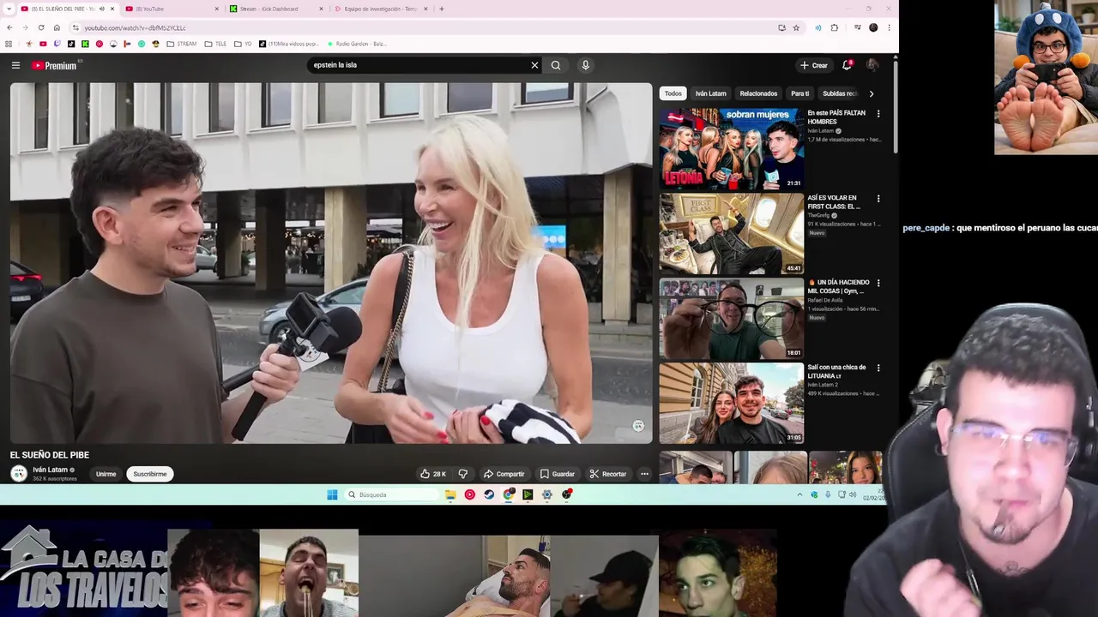Click the video title 'EL SUEÑO DEL PIBE'
The width and height of the screenshot is (1098, 617).
[50, 455]
